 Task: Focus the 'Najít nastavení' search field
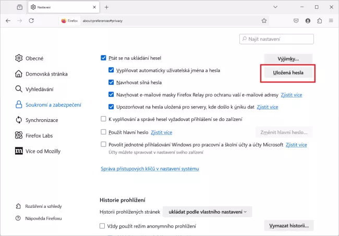[276, 39]
